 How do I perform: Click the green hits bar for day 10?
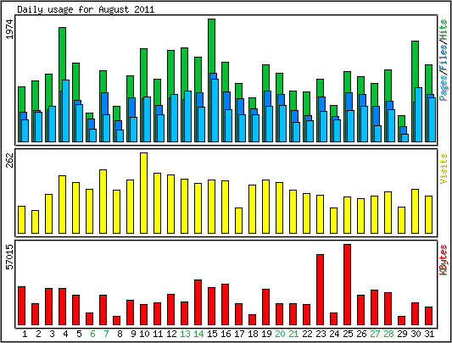pos(144,73)
